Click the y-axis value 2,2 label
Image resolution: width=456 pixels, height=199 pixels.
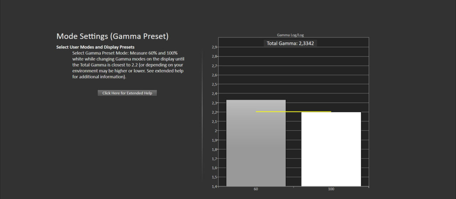[x=214, y=112]
